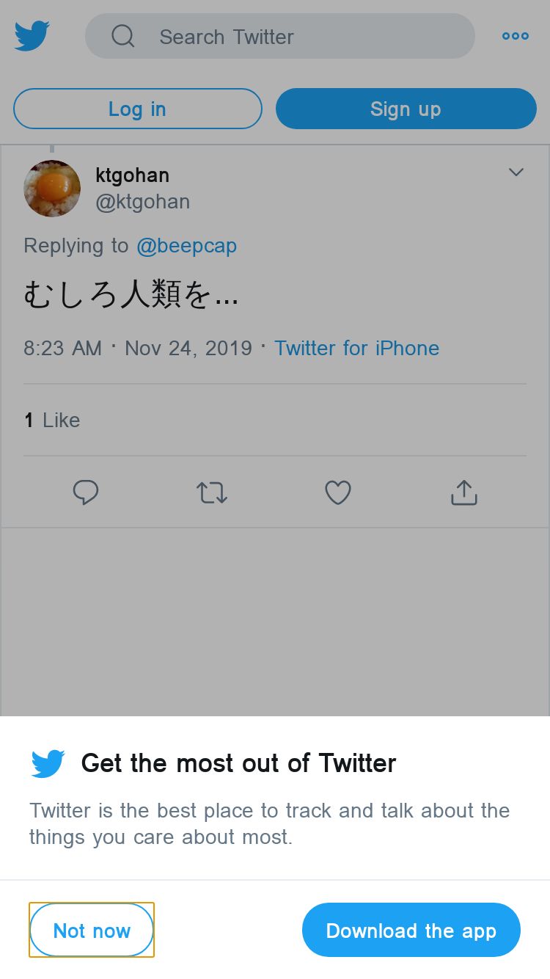Click the Twitter bird logo in header
The image size is (550, 979).
click(32, 36)
